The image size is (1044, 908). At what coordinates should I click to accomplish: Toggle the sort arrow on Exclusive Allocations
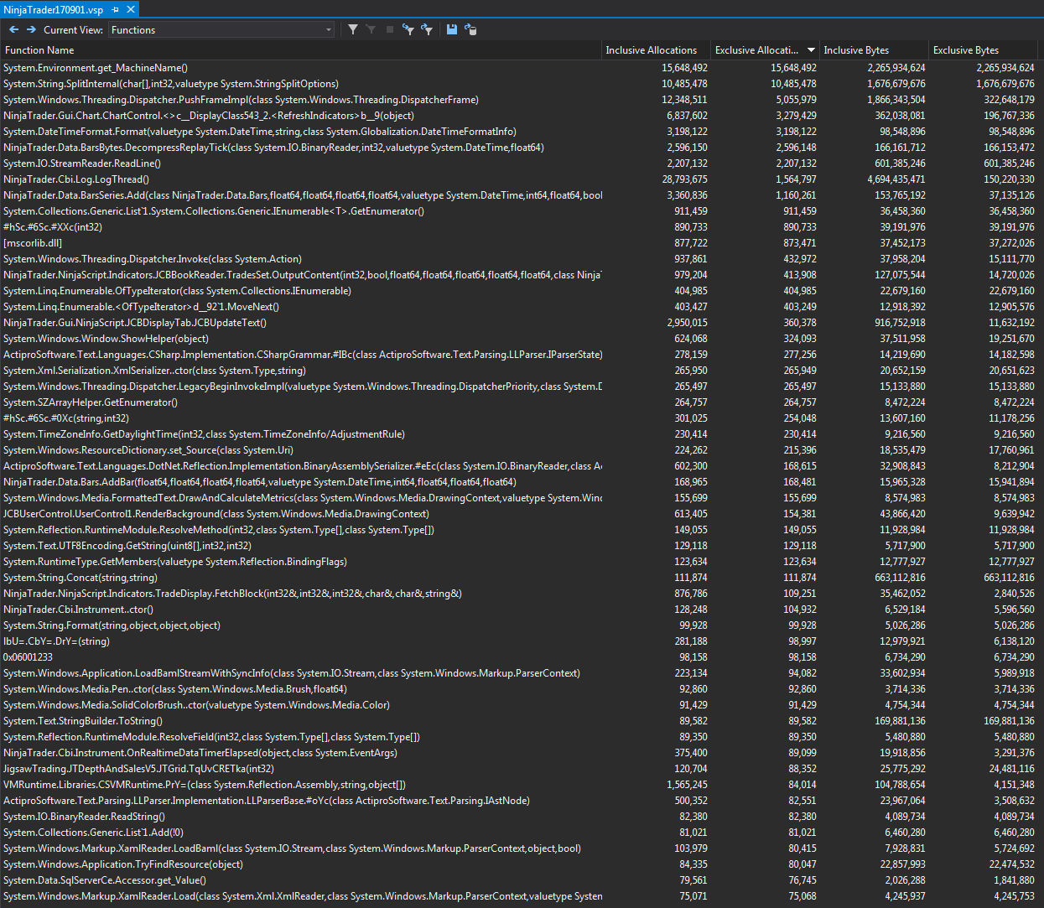click(811, 50)
